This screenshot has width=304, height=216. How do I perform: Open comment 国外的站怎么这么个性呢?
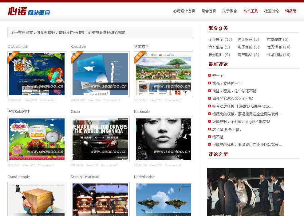pyautogui.click(x=232, y=99)
